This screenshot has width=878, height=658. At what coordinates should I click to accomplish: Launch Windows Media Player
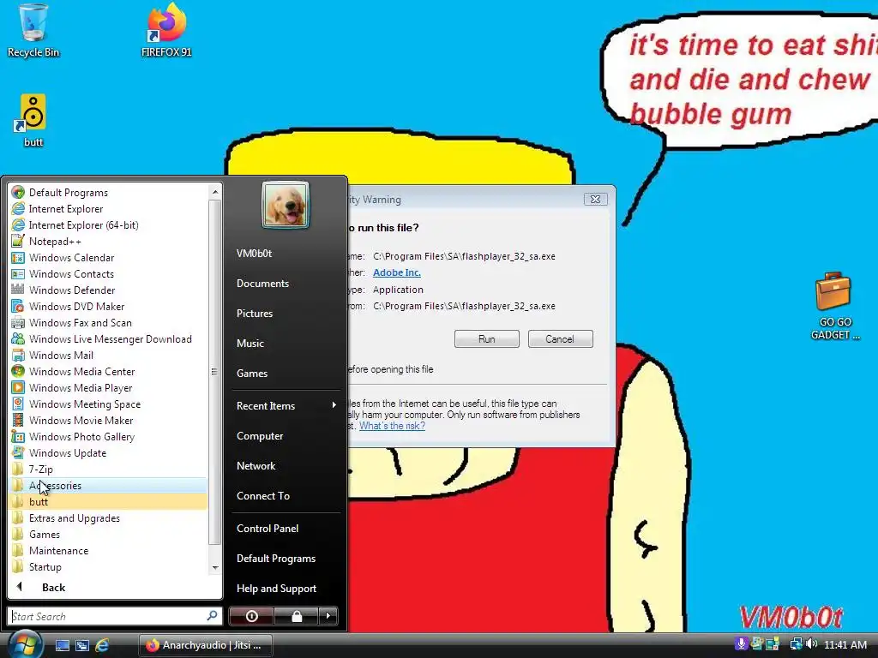[109, 387]
